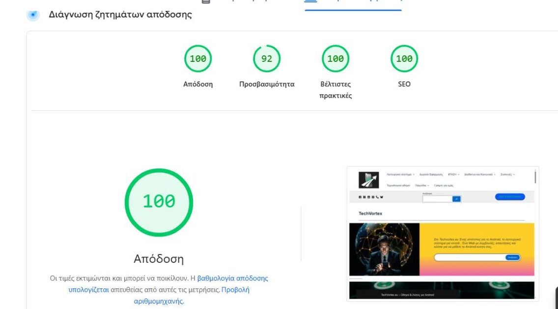Click the blue magnifier search icon in preview header

click(457, 199)
